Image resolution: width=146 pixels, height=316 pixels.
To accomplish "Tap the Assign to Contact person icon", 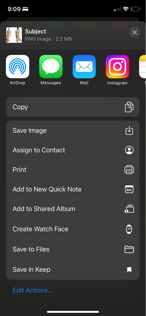I will coord(129,150).
